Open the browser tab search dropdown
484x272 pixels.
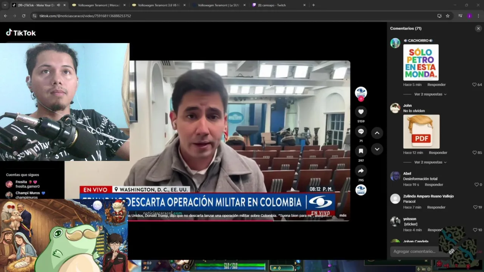pyautogui.click(x=5, y=5)
